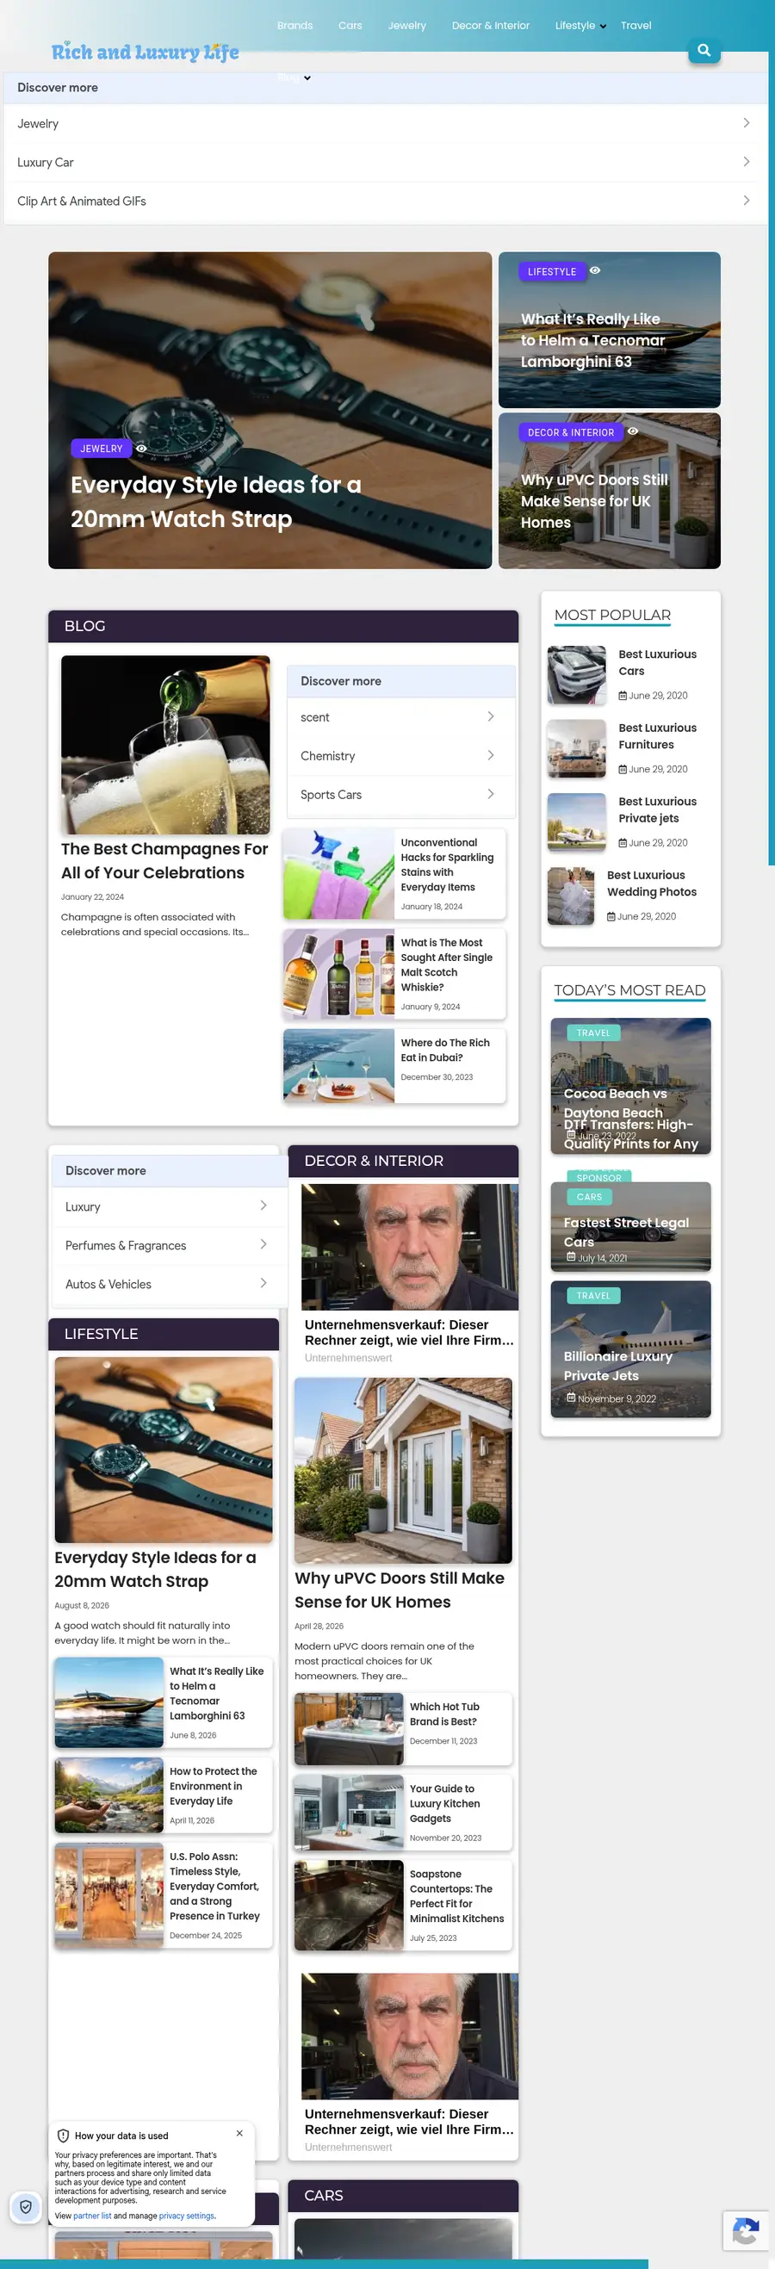Select the Luxury row in Discover more
Screen dimensions: 775x2269
point(169,1206)
